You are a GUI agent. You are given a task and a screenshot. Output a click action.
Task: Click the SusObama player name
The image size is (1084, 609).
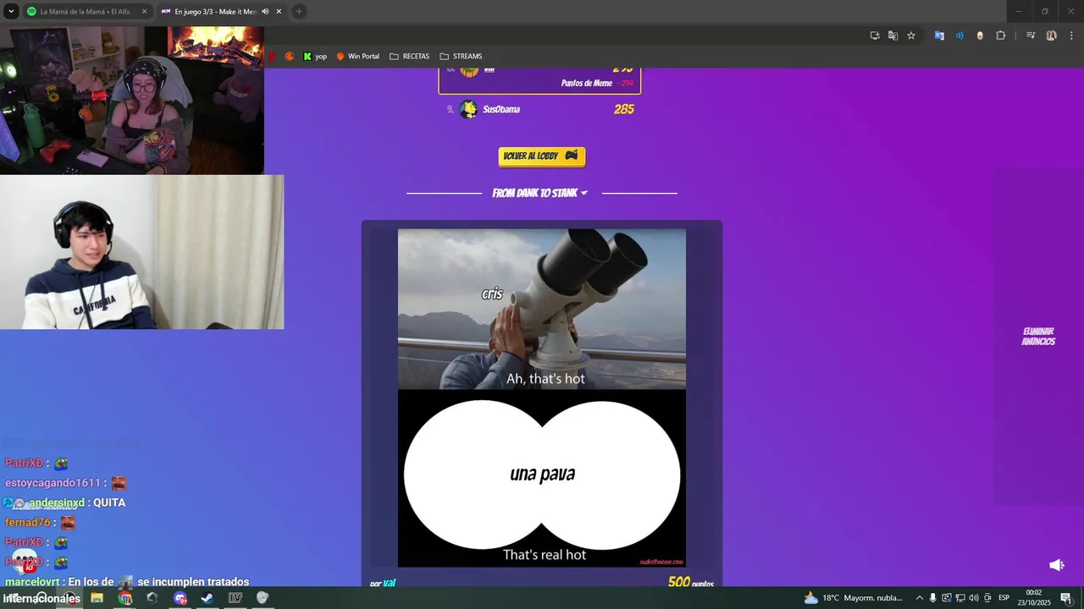501,109
